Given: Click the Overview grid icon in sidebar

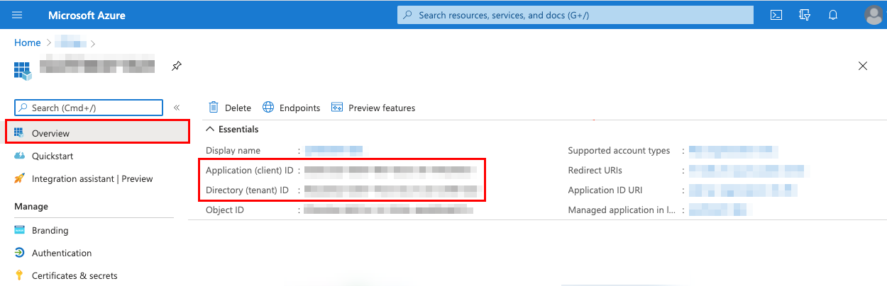Looking at the screenshot, I should point(19,133).
